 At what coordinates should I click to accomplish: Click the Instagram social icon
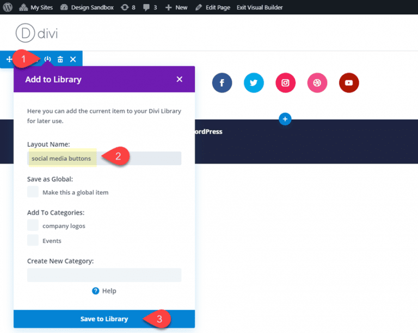[x=285, y=83]
